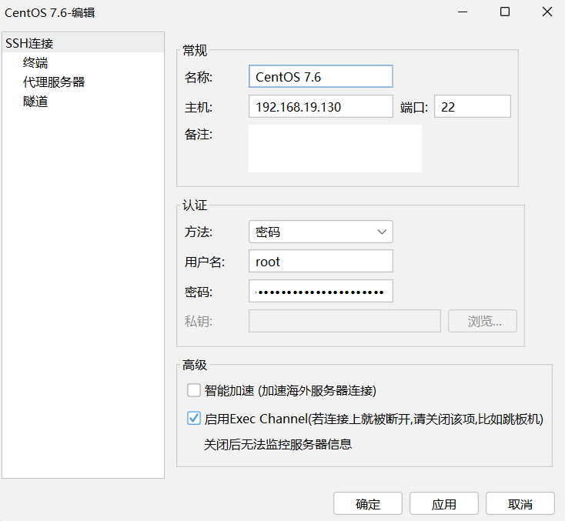Screen dimensions: 565x521
Task: Click the 方法: label
Action: tap(199, 232)
